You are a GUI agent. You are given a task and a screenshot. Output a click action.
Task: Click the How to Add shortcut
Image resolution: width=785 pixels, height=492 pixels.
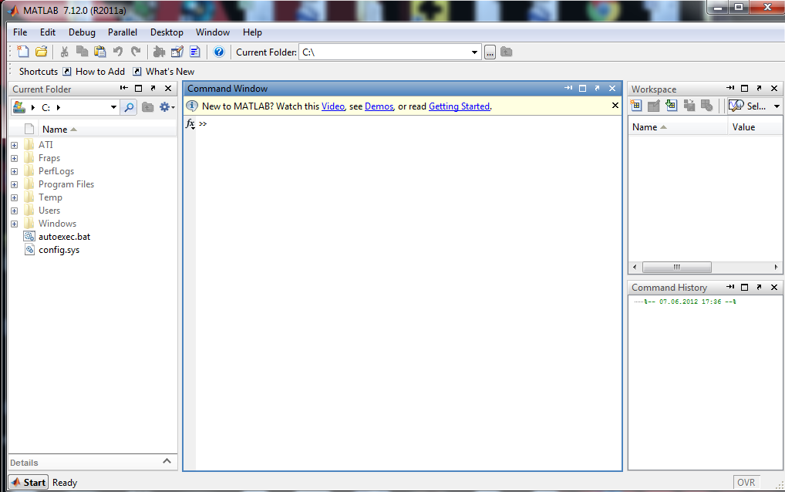point(93,72)
